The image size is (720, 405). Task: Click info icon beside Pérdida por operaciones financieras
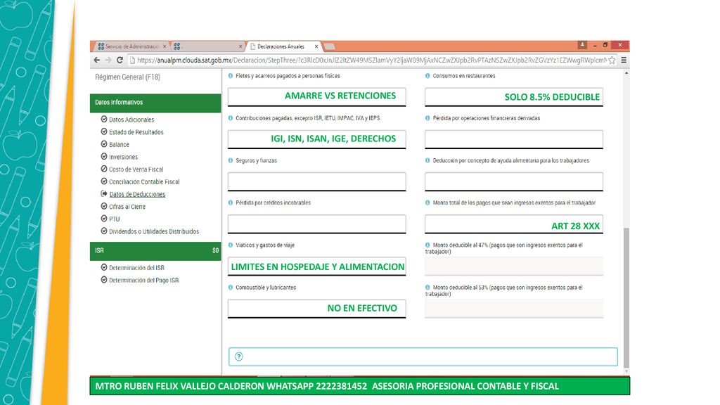427,118
